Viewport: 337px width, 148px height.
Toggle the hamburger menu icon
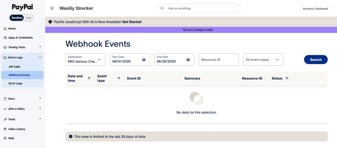(52, 8)
